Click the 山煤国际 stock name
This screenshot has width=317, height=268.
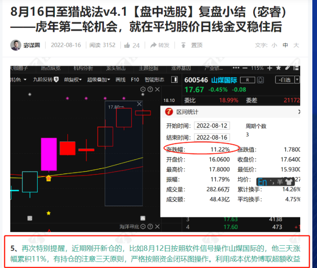point(224,80)
